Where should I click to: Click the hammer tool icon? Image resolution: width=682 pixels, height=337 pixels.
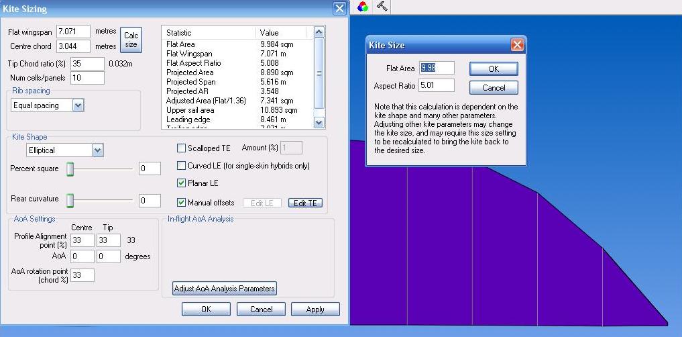coord(382,7)
